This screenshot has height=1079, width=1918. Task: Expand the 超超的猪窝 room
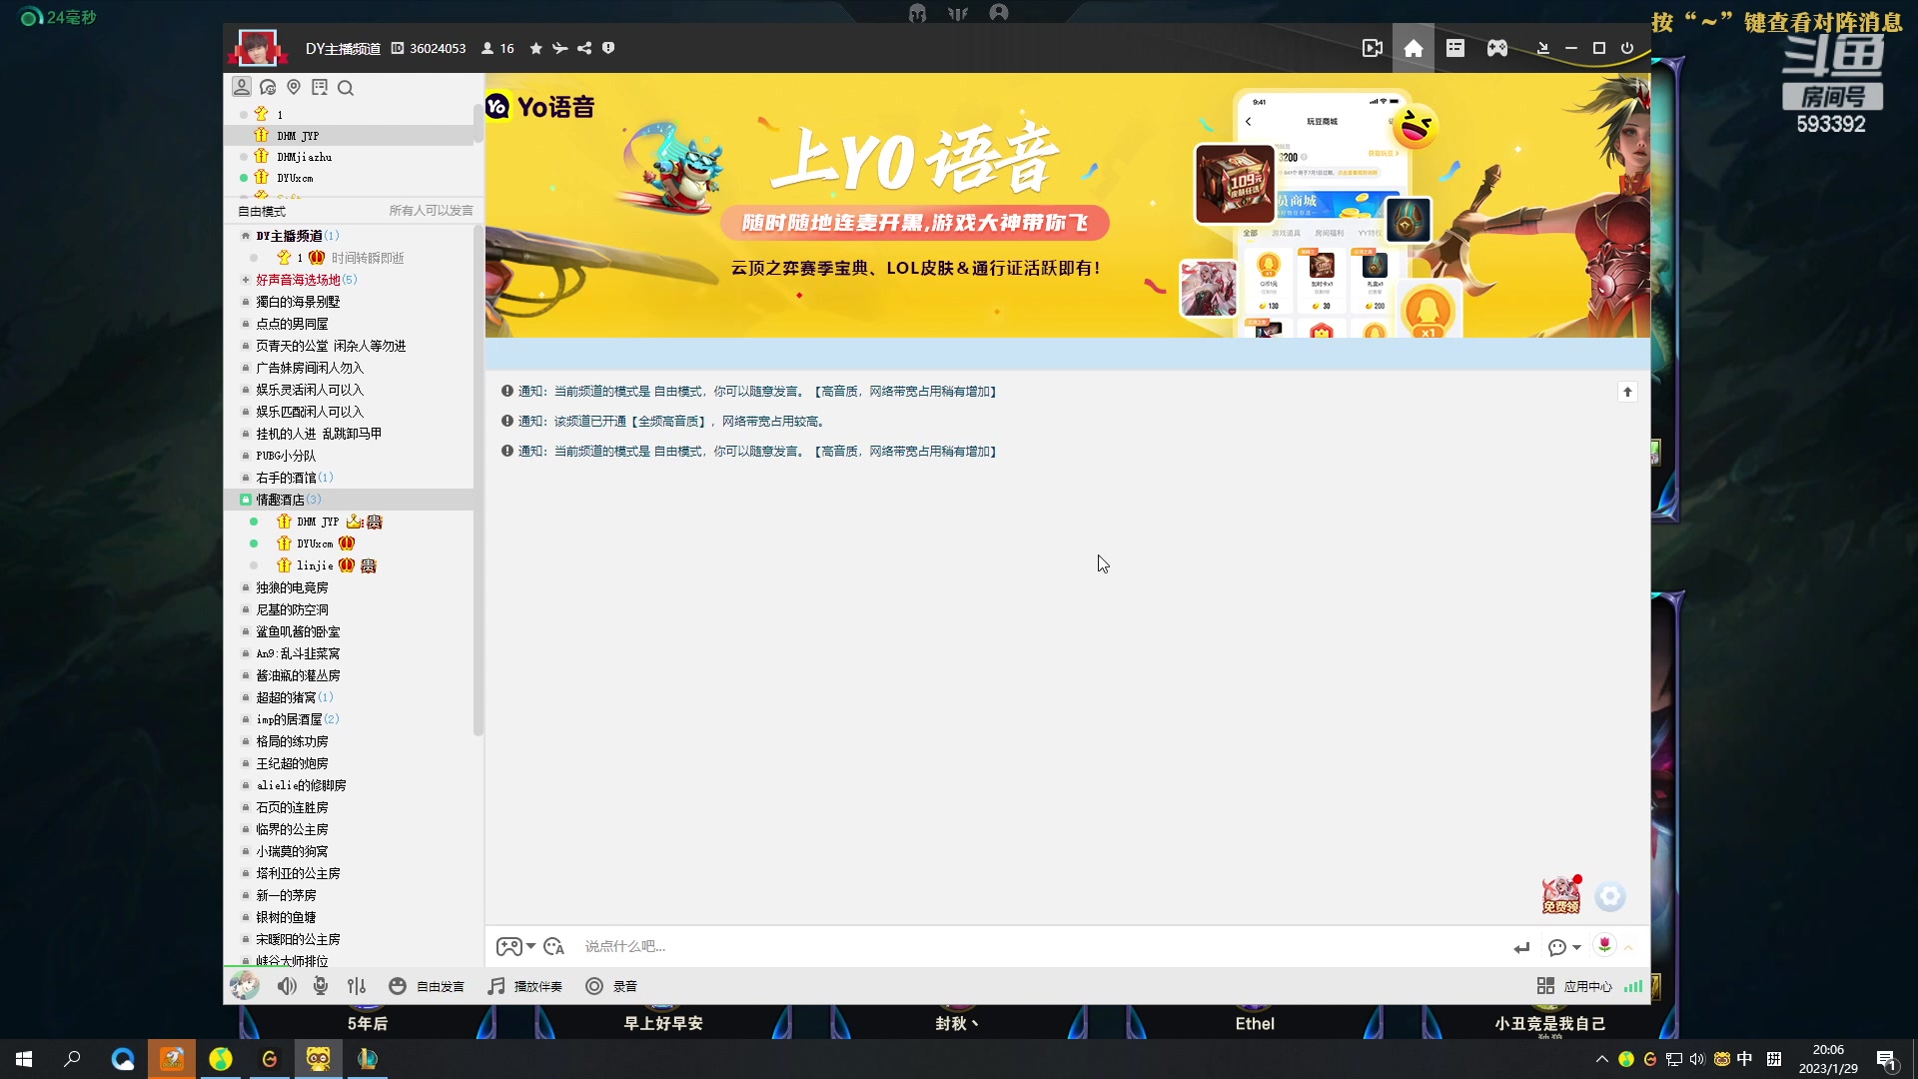(246, 697)
